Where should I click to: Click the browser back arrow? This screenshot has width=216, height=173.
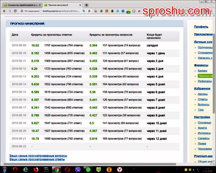tap(4, 11)
